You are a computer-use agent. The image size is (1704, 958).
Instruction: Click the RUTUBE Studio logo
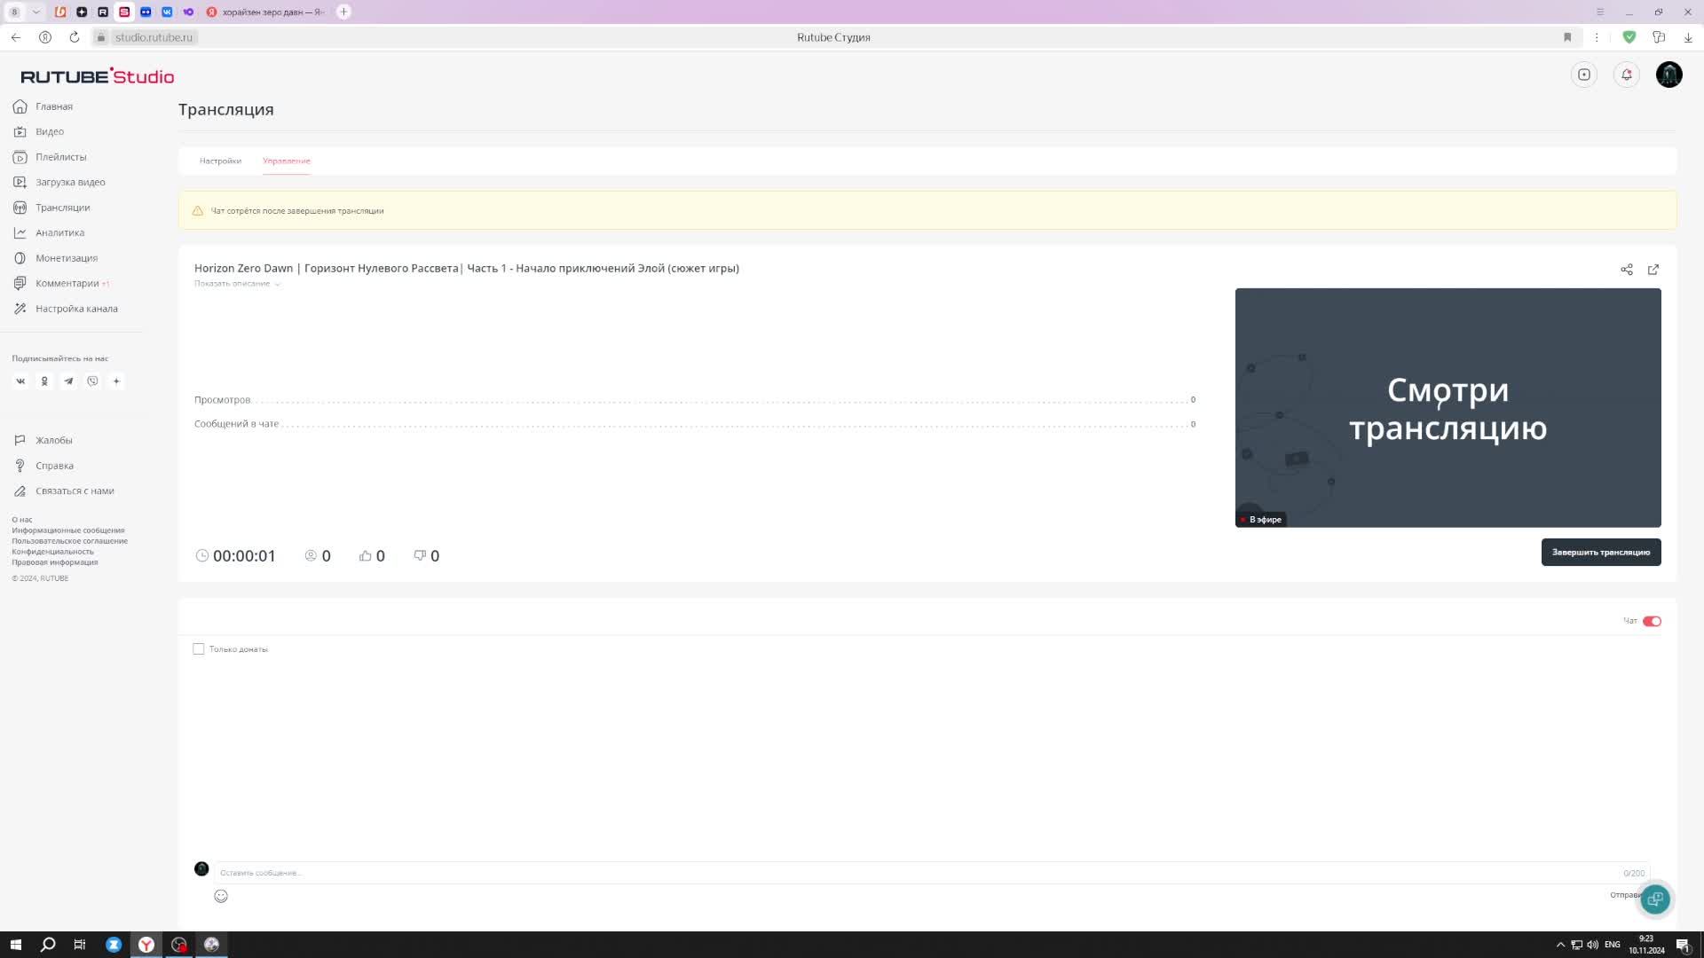pos(98,76)
